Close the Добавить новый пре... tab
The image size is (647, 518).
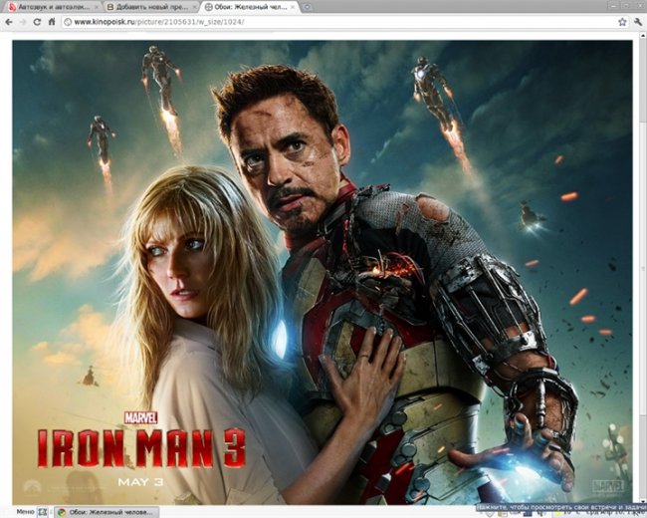point(195,7)
